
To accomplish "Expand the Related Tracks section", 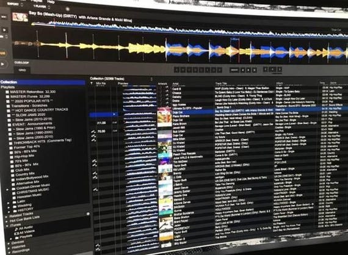I will coord(7,217).
